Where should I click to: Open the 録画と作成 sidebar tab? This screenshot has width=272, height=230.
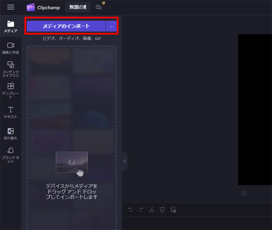(x=10, y=48)
